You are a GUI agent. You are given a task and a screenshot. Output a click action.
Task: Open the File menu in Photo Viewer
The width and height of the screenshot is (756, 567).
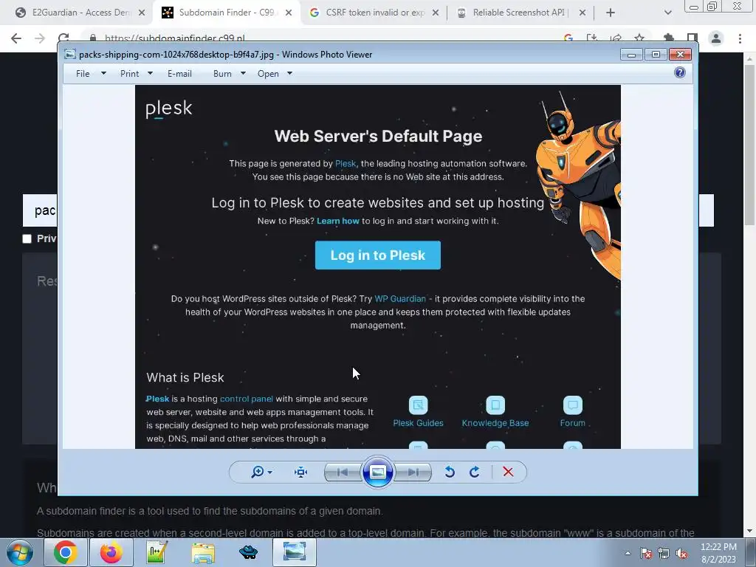(x=83, y=74)
